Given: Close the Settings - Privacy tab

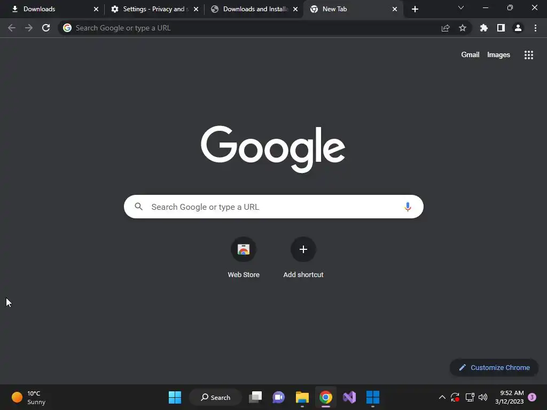Looking at the screenshot, I should click(196, 9).
